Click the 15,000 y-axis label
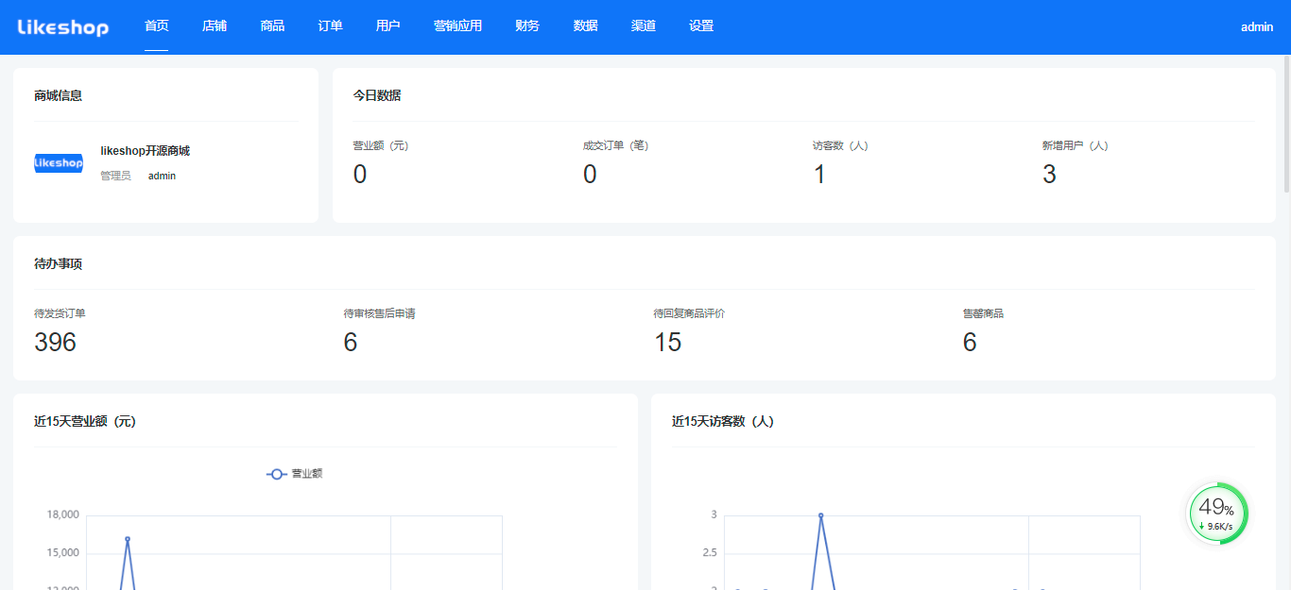 point(62,552)
